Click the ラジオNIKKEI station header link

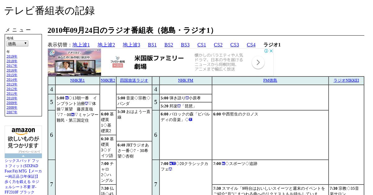point(346,80)
